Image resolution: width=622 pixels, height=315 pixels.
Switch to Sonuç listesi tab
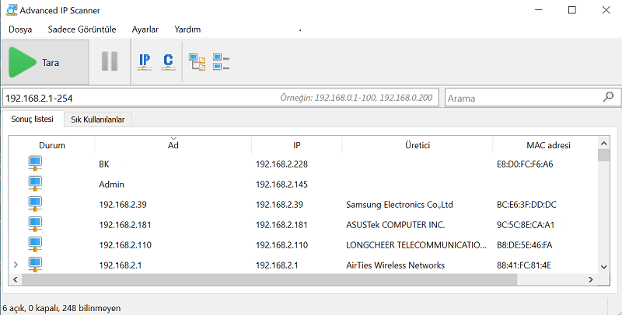33,119
